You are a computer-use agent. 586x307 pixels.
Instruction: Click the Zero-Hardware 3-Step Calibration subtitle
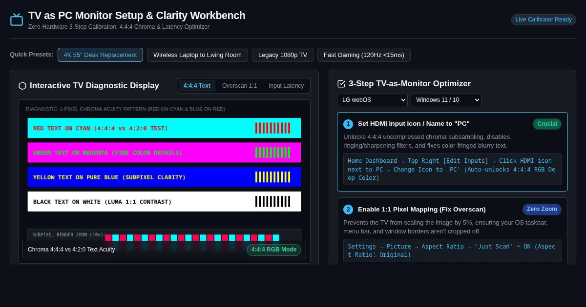[119, 27]
